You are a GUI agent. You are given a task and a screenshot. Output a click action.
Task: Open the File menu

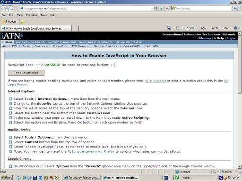[3, 15]
